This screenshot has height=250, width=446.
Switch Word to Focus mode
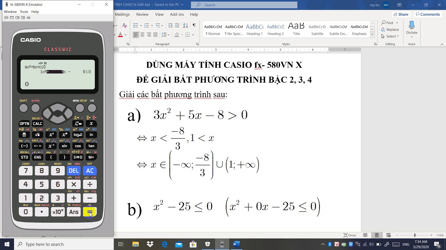point(350,235)
